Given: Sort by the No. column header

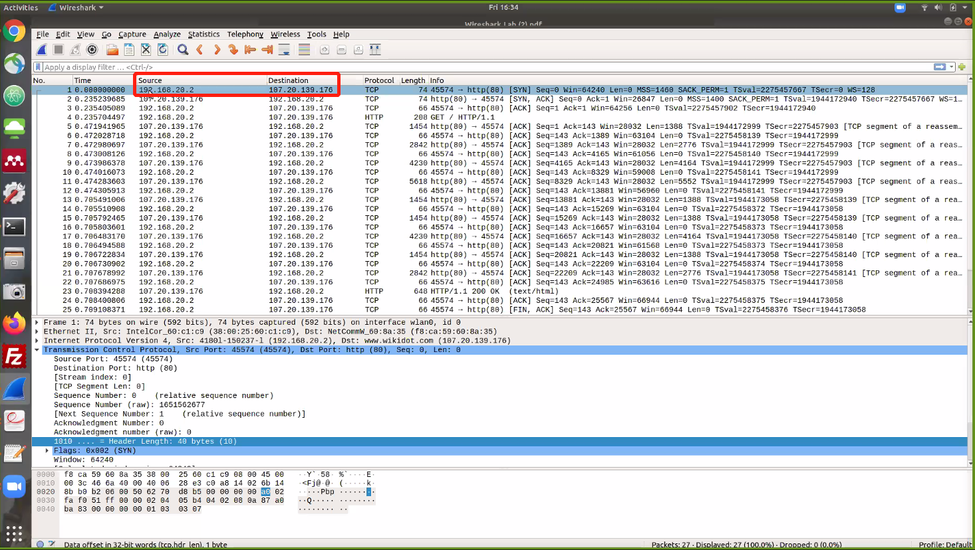Looking at the screenshot, I should pyautogui.click(x=52, y=80).
